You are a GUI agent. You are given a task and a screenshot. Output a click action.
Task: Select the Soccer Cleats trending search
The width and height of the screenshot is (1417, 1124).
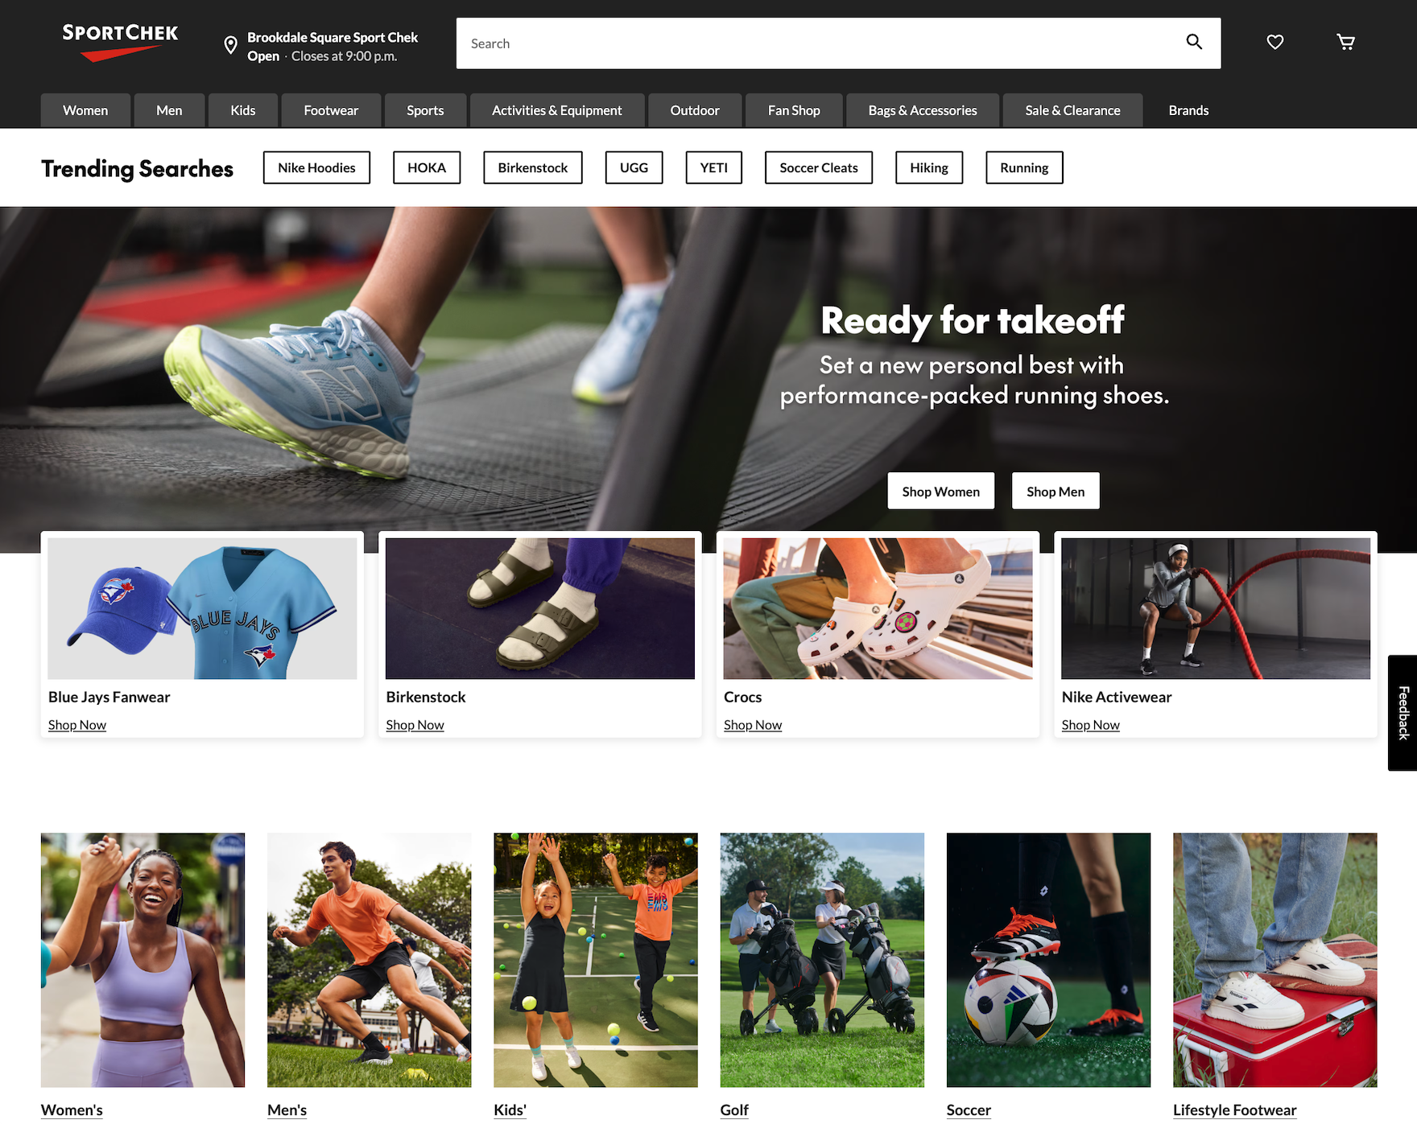(818, 168)
